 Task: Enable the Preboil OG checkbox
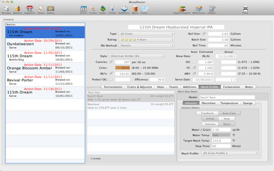point(111,79)
